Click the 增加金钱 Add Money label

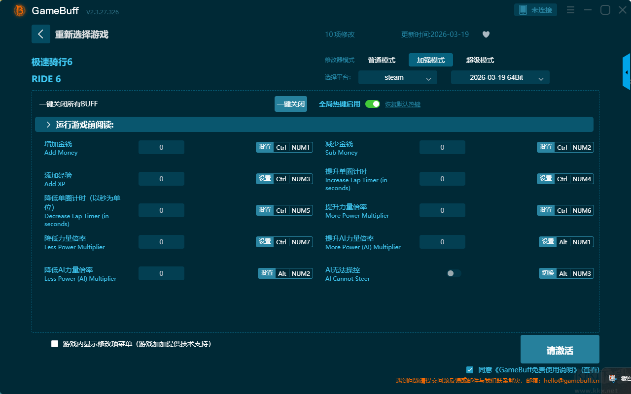click(61, 148)
